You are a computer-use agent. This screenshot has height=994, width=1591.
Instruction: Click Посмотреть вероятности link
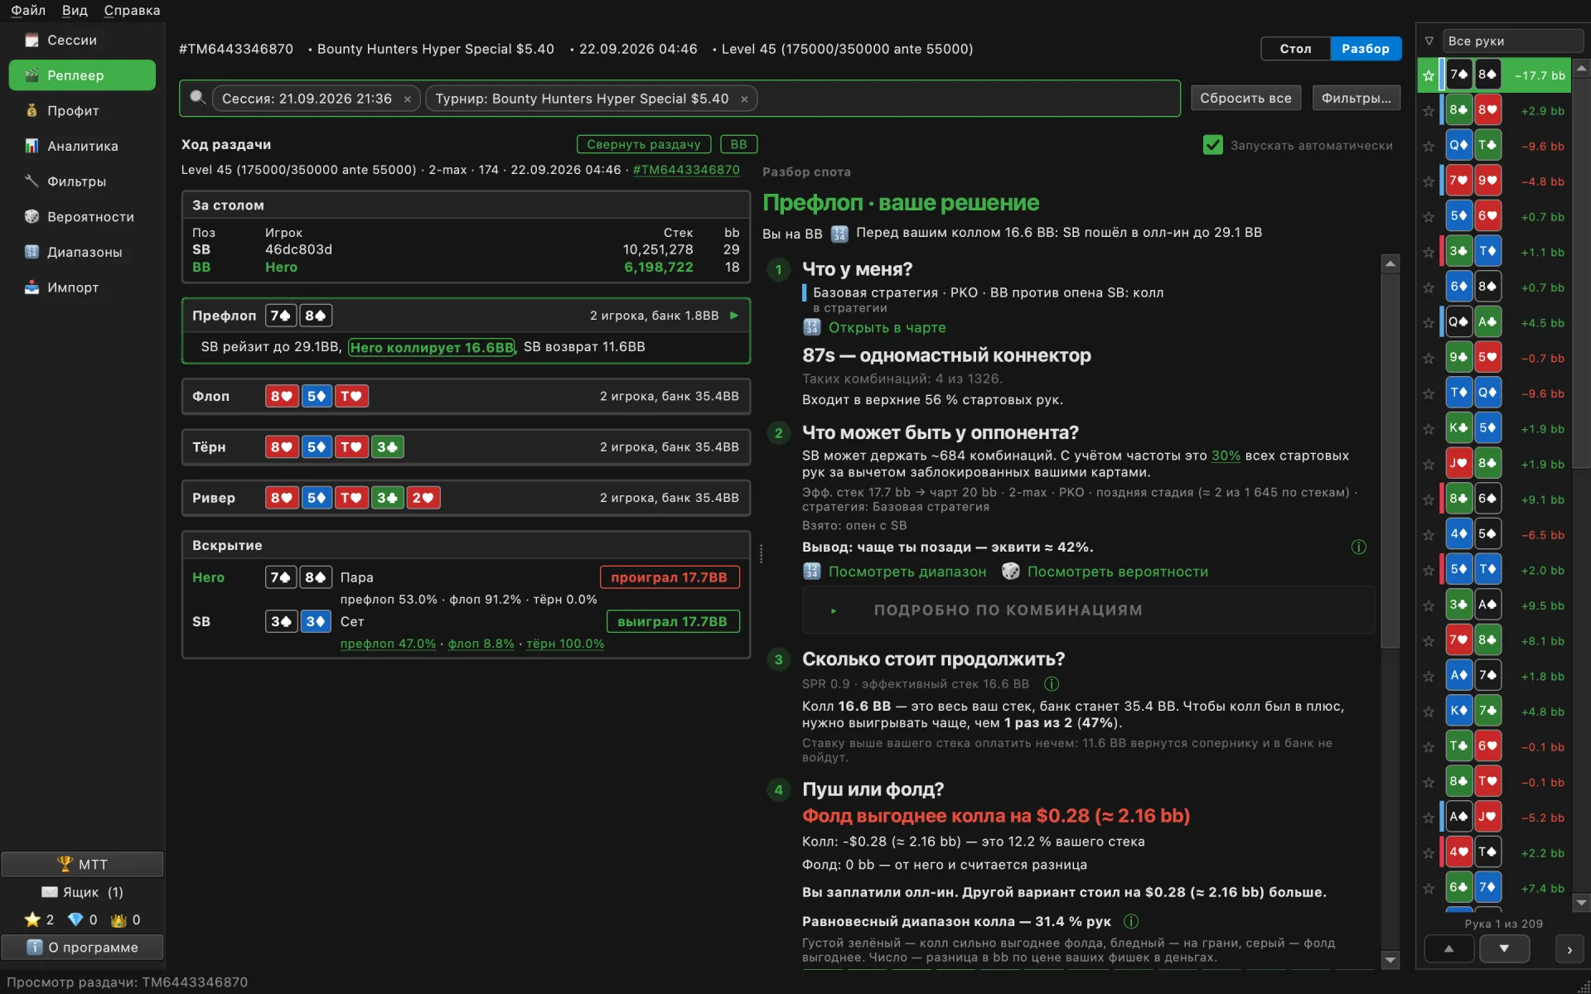[x=1118, y=572]
